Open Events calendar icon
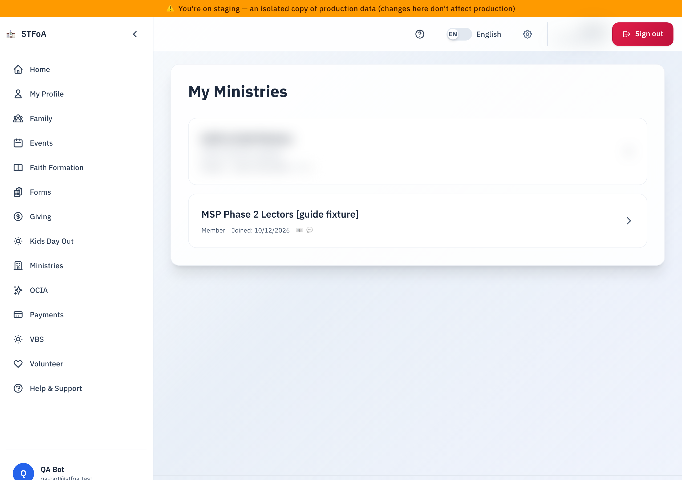Screen dimensions: 682x480 [18, 143]
